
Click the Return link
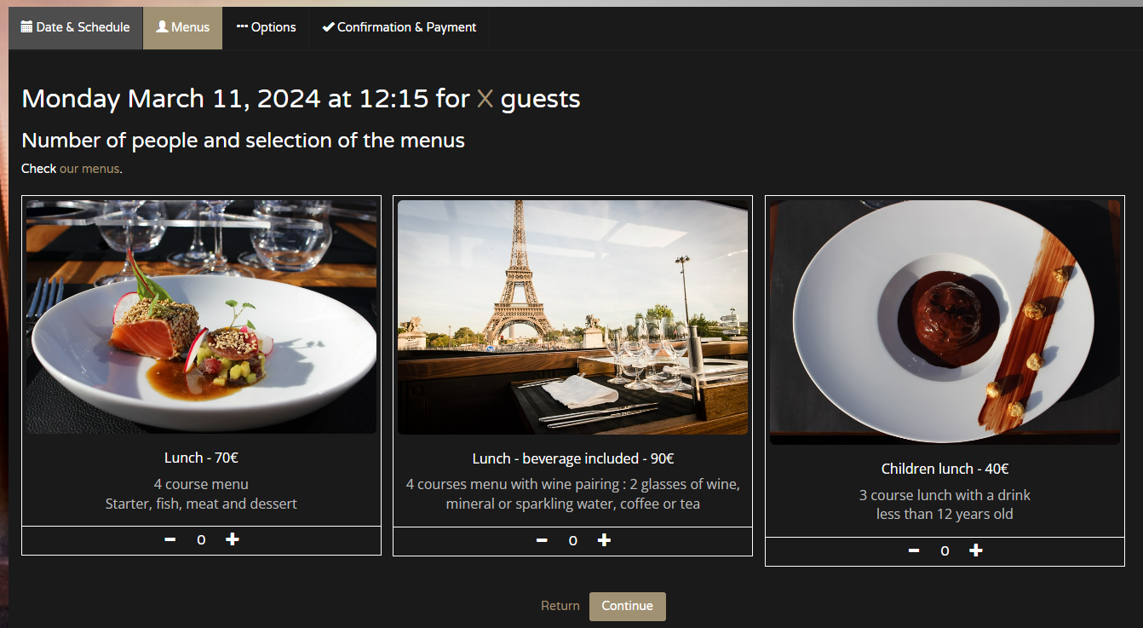pyautogui.click(x=560, y=606)
